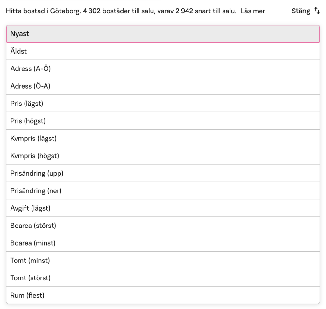Choose Prisändring (ner) option
Image resolution: width=326 pixels, height=309 pixels.
pos(163,191)
